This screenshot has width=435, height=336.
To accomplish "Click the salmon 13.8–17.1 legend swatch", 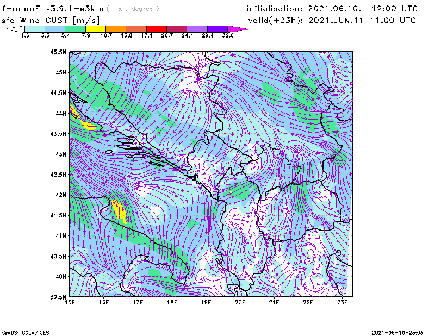I will pos(136,29).
